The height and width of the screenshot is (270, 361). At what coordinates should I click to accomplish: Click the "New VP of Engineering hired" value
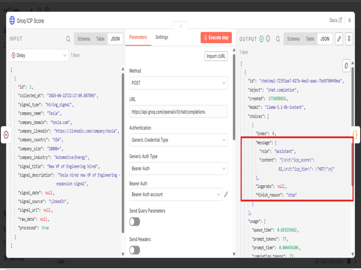coord(73,166)
